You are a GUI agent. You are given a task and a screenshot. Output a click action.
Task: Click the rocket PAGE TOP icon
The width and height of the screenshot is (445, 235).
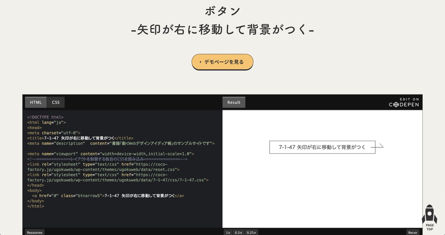click(429, 218)
